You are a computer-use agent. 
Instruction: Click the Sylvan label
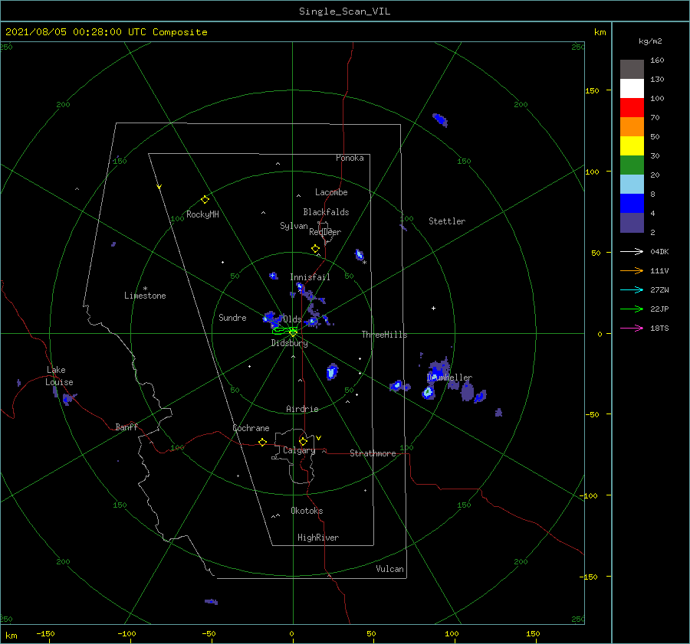294,226
